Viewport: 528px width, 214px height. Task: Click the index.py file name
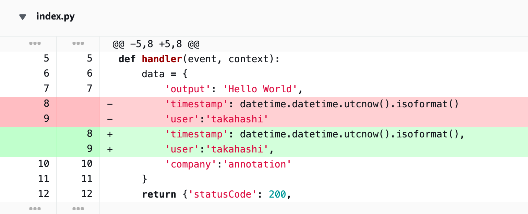[x=56, y=17]
